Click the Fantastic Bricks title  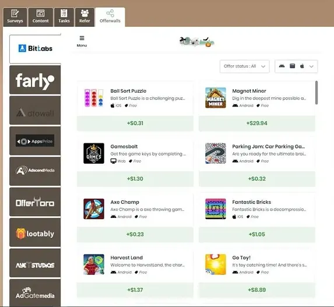coord(252,202)
